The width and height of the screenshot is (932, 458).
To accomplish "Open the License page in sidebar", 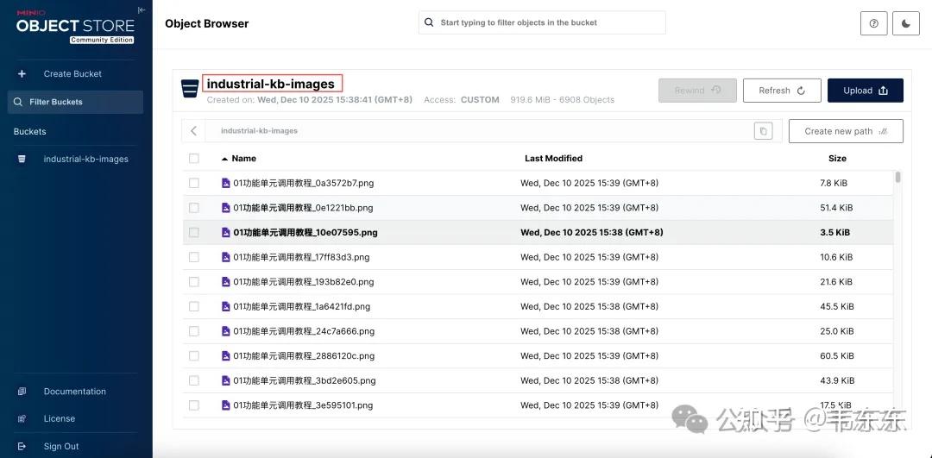I will click(60, 419).
